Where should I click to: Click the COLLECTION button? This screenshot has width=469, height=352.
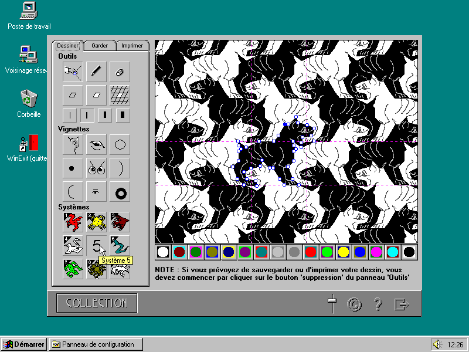pyautogui.click(x=97, y=303)
